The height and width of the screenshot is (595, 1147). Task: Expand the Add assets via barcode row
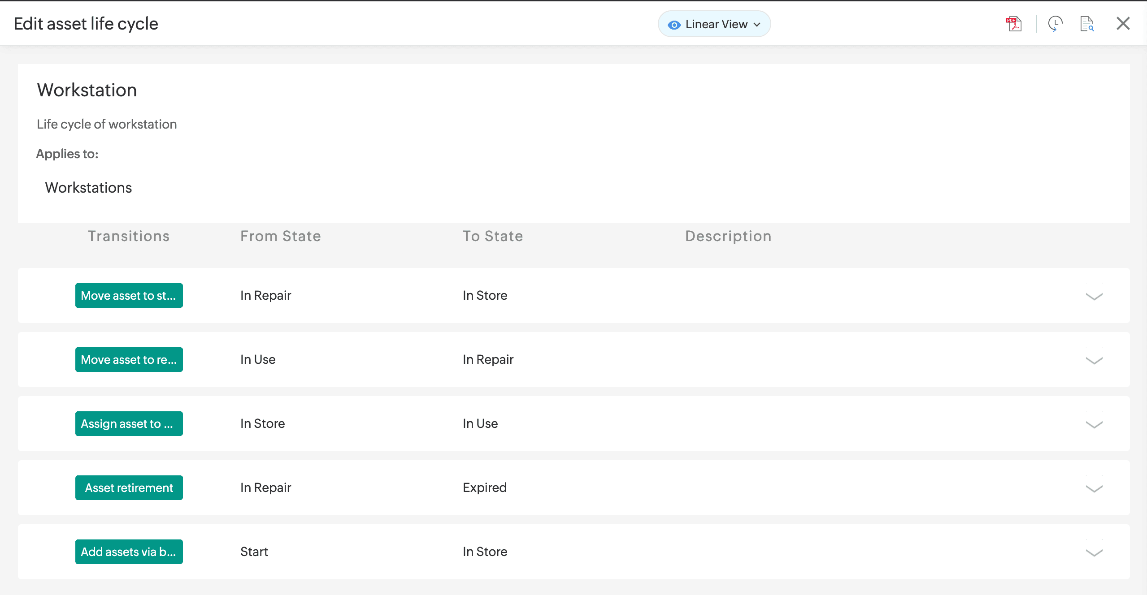[1094, 552]
